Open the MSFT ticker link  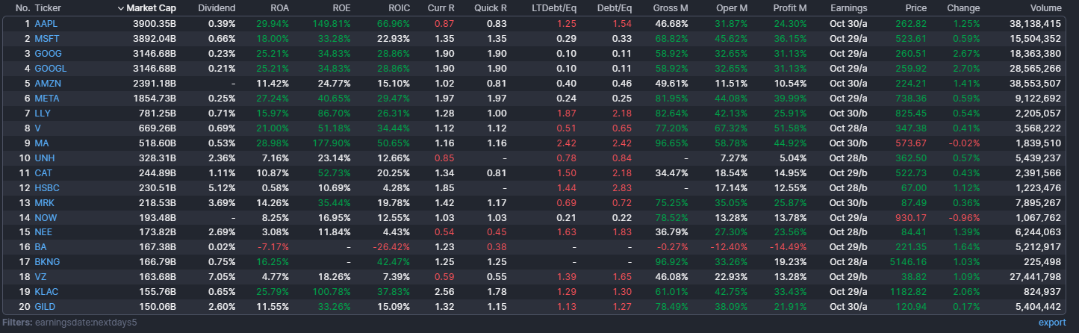(46, 39)
